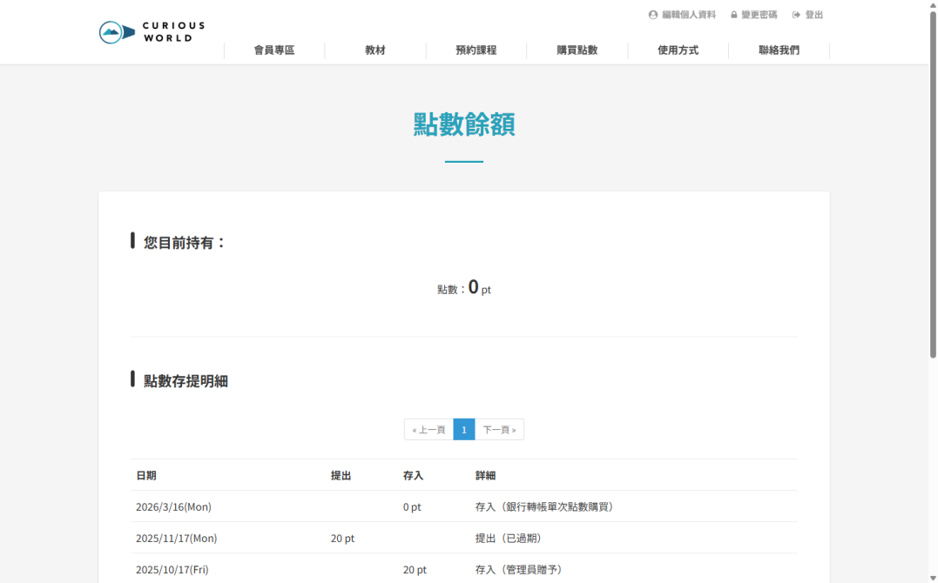Click the scrollbar down arrow
938x583 pixels.
coord(933,578)
